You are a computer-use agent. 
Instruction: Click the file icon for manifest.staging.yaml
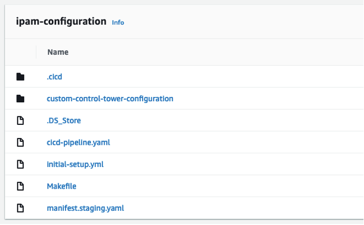click(21, 208)
